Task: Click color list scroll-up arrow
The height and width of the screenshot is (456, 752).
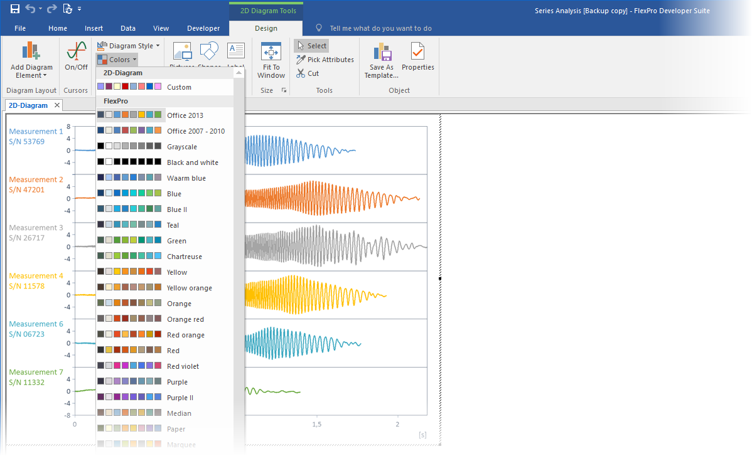Action: 239,73
